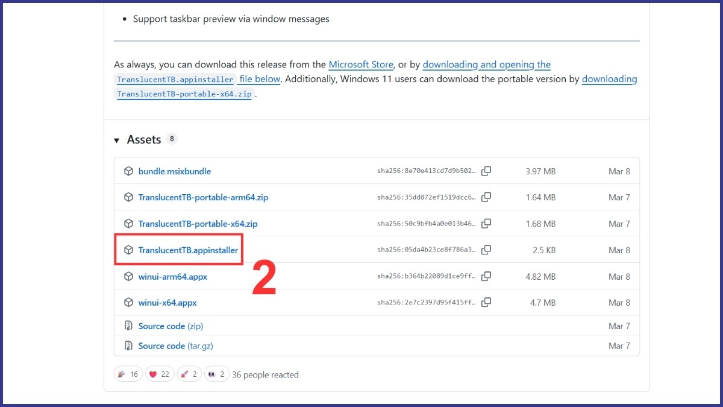This screenshot has width=723, height=407.
Task: Copy sha256 hash for winui-x64.appx
Action: click(486, 303)
